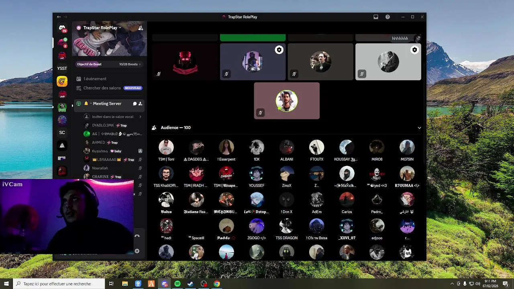Open File Explorer from the taskbar

125,284
